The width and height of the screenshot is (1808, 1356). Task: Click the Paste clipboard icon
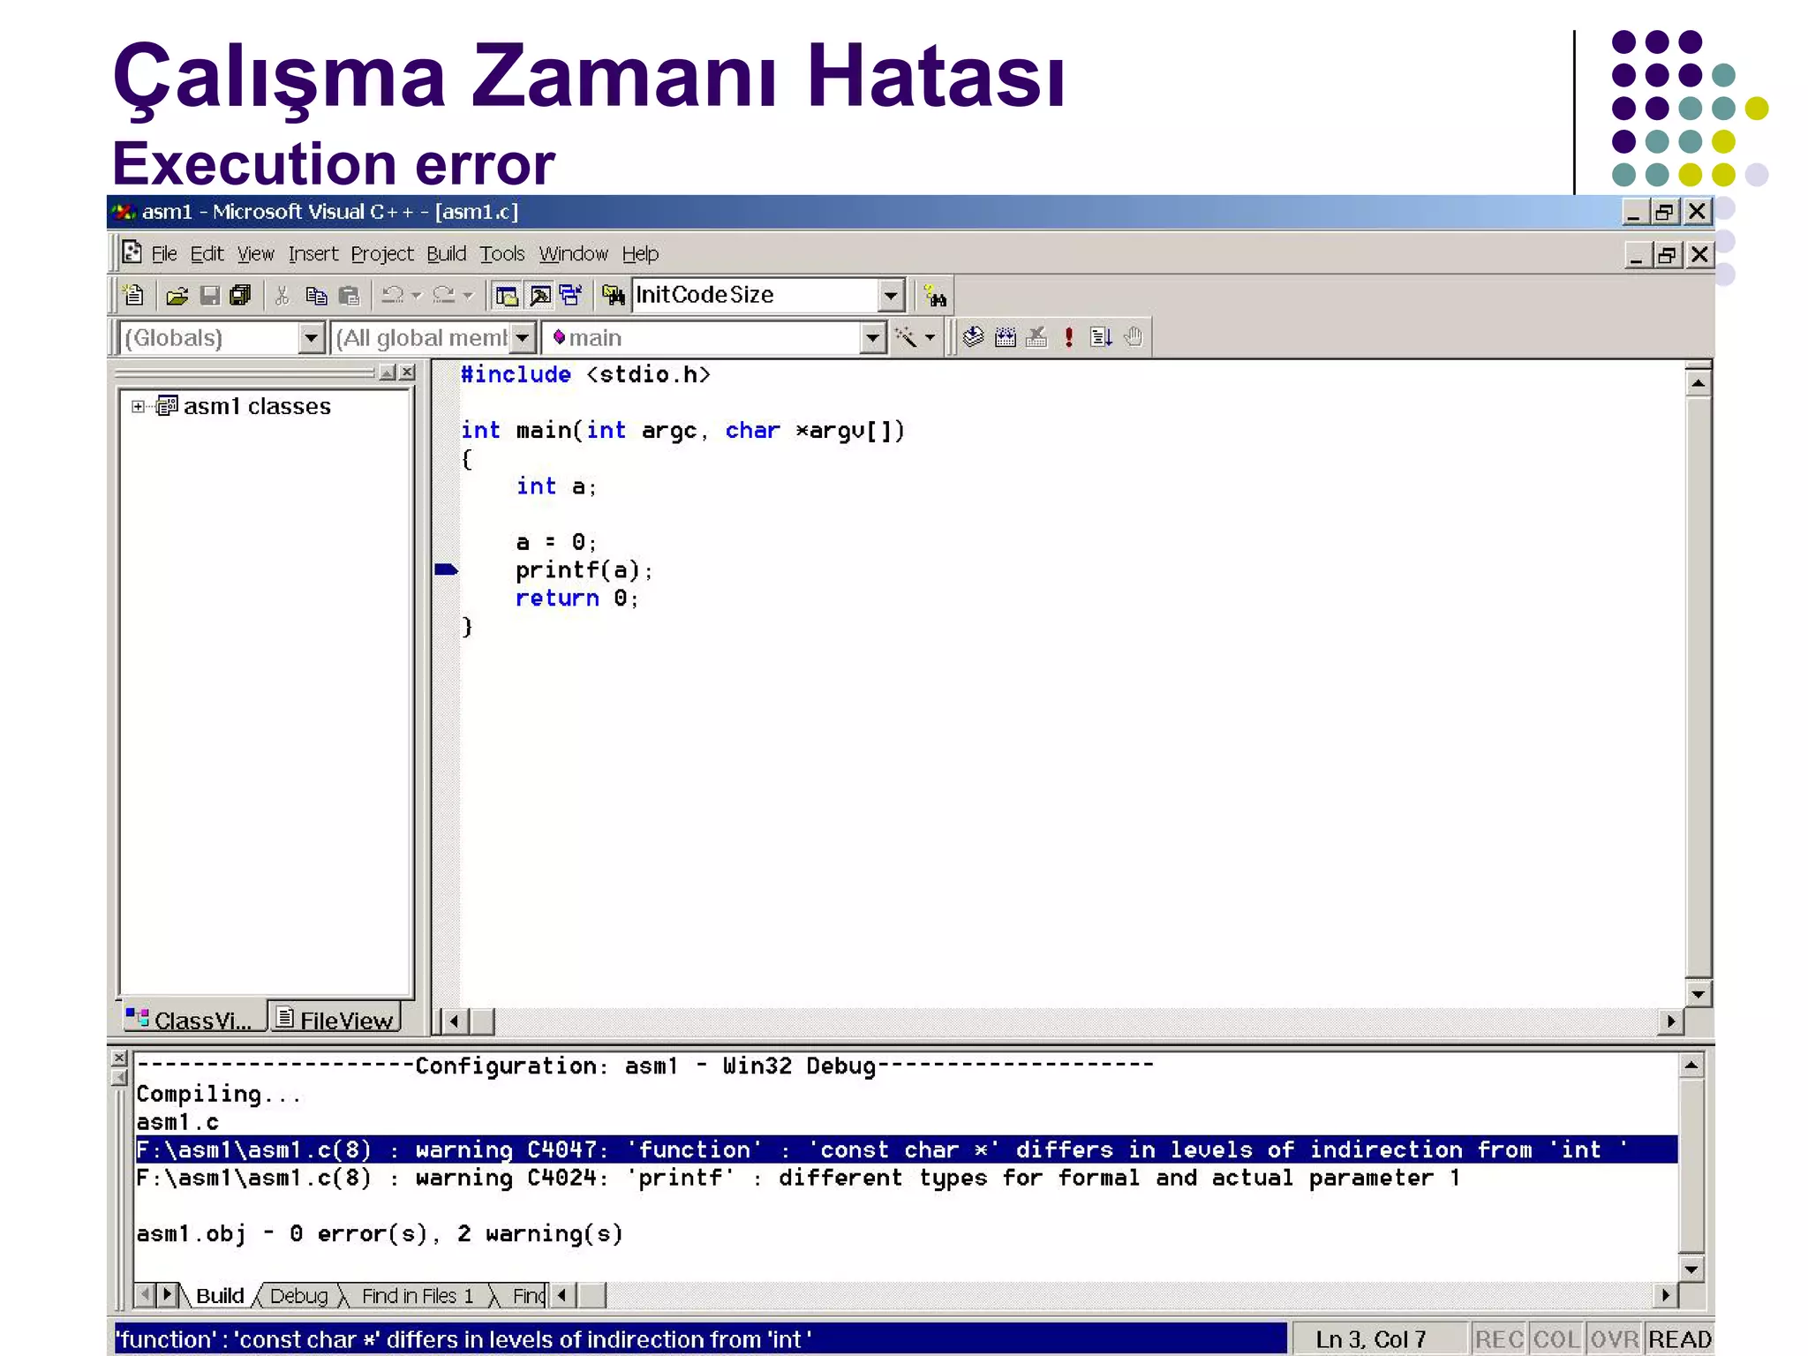point(350,296)
